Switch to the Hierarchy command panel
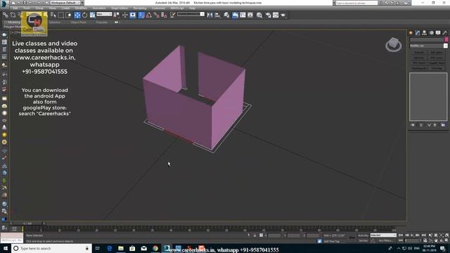The height and width of the screenshot is (253, 450). pyautogui.click(x=424, y=33)
